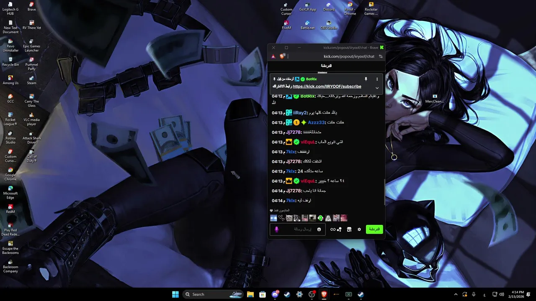
Task: Click the followers-only heart indicator
Action: pos(271,210)
